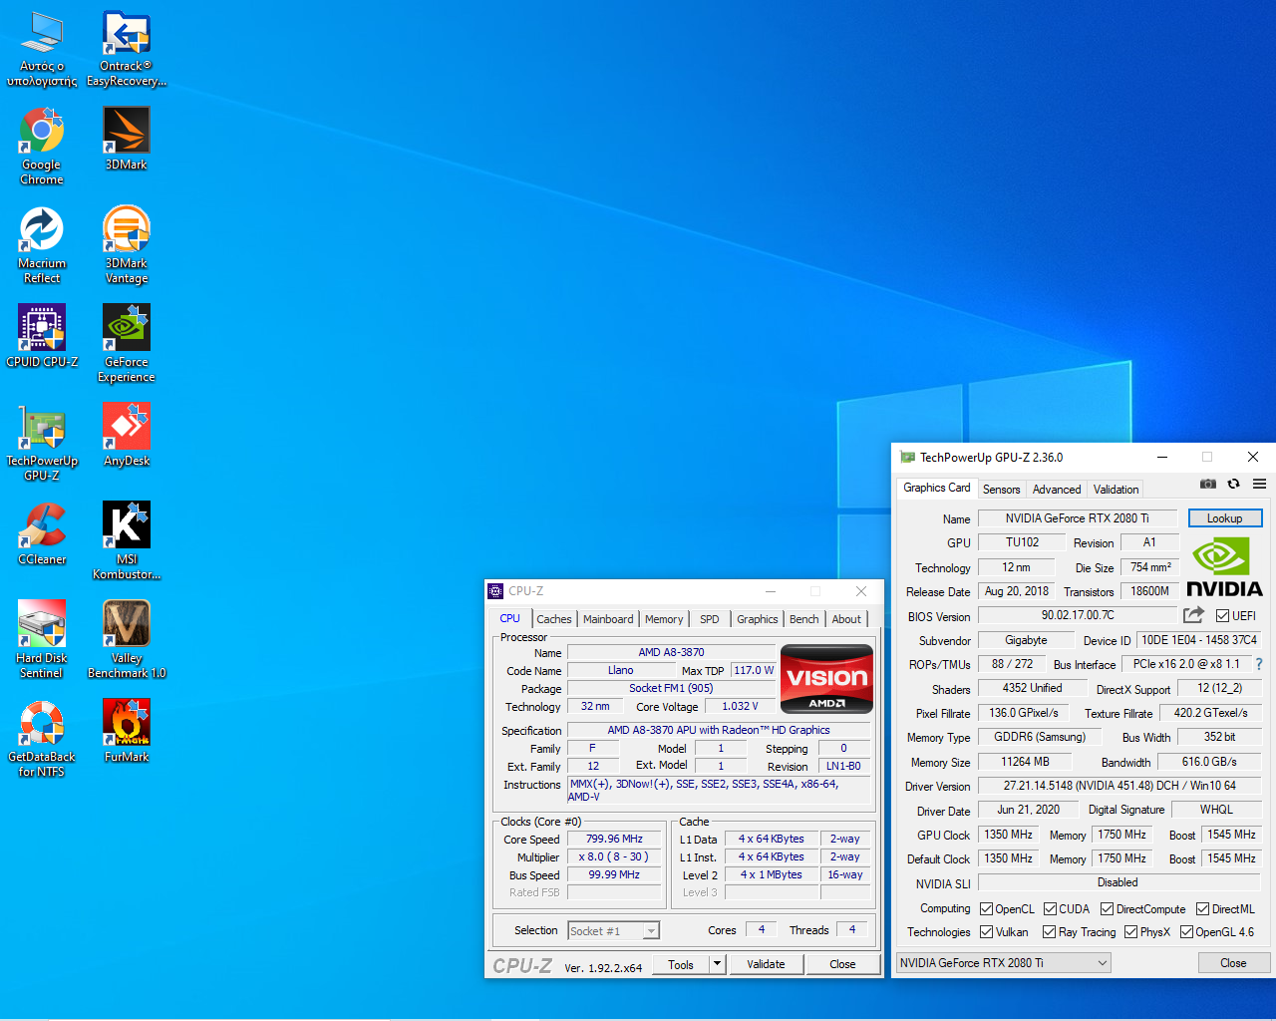Open AnyDesk desktop icon
Viewport: 1276px width, 1021px height.
coord(127,435)
